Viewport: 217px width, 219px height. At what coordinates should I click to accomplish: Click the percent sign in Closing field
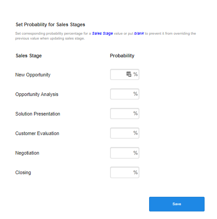pyautogui.click(x=135, y=172)
